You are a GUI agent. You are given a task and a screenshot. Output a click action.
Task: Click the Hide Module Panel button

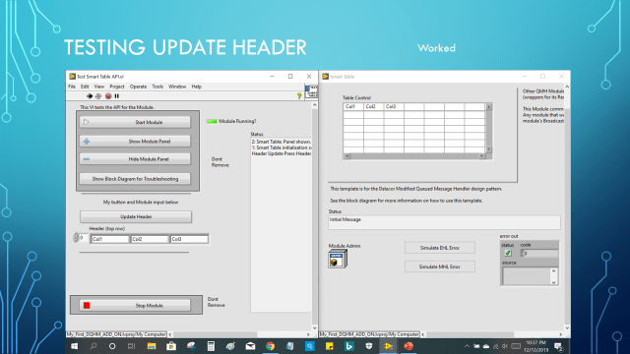(x=135, y=159)
